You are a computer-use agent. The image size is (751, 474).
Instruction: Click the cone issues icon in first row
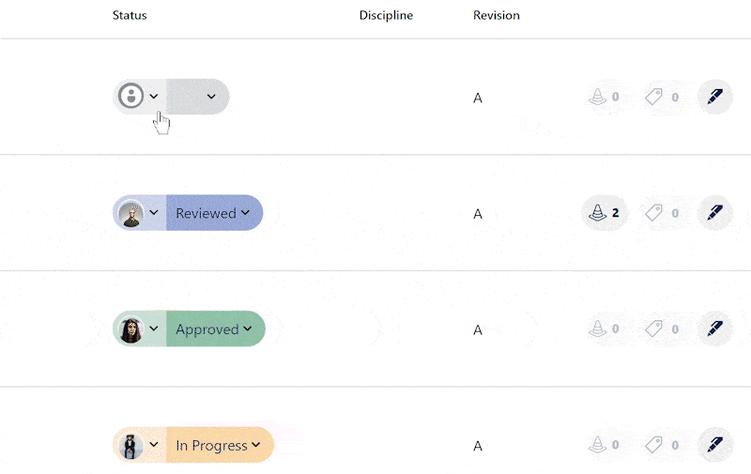(605, 97)
